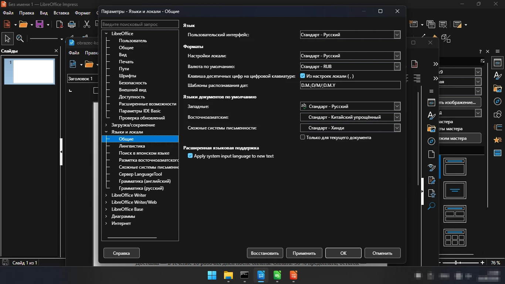Select the Cut scissors icon

click(87, 24)
